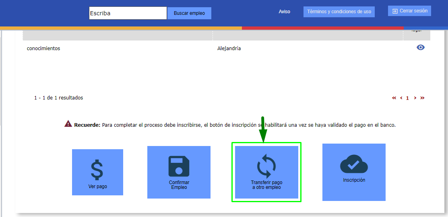The width and height of the screenshot is (448, 217).
Task: Click Cerrar sesión to log out
Action: [x=409, y=11]
